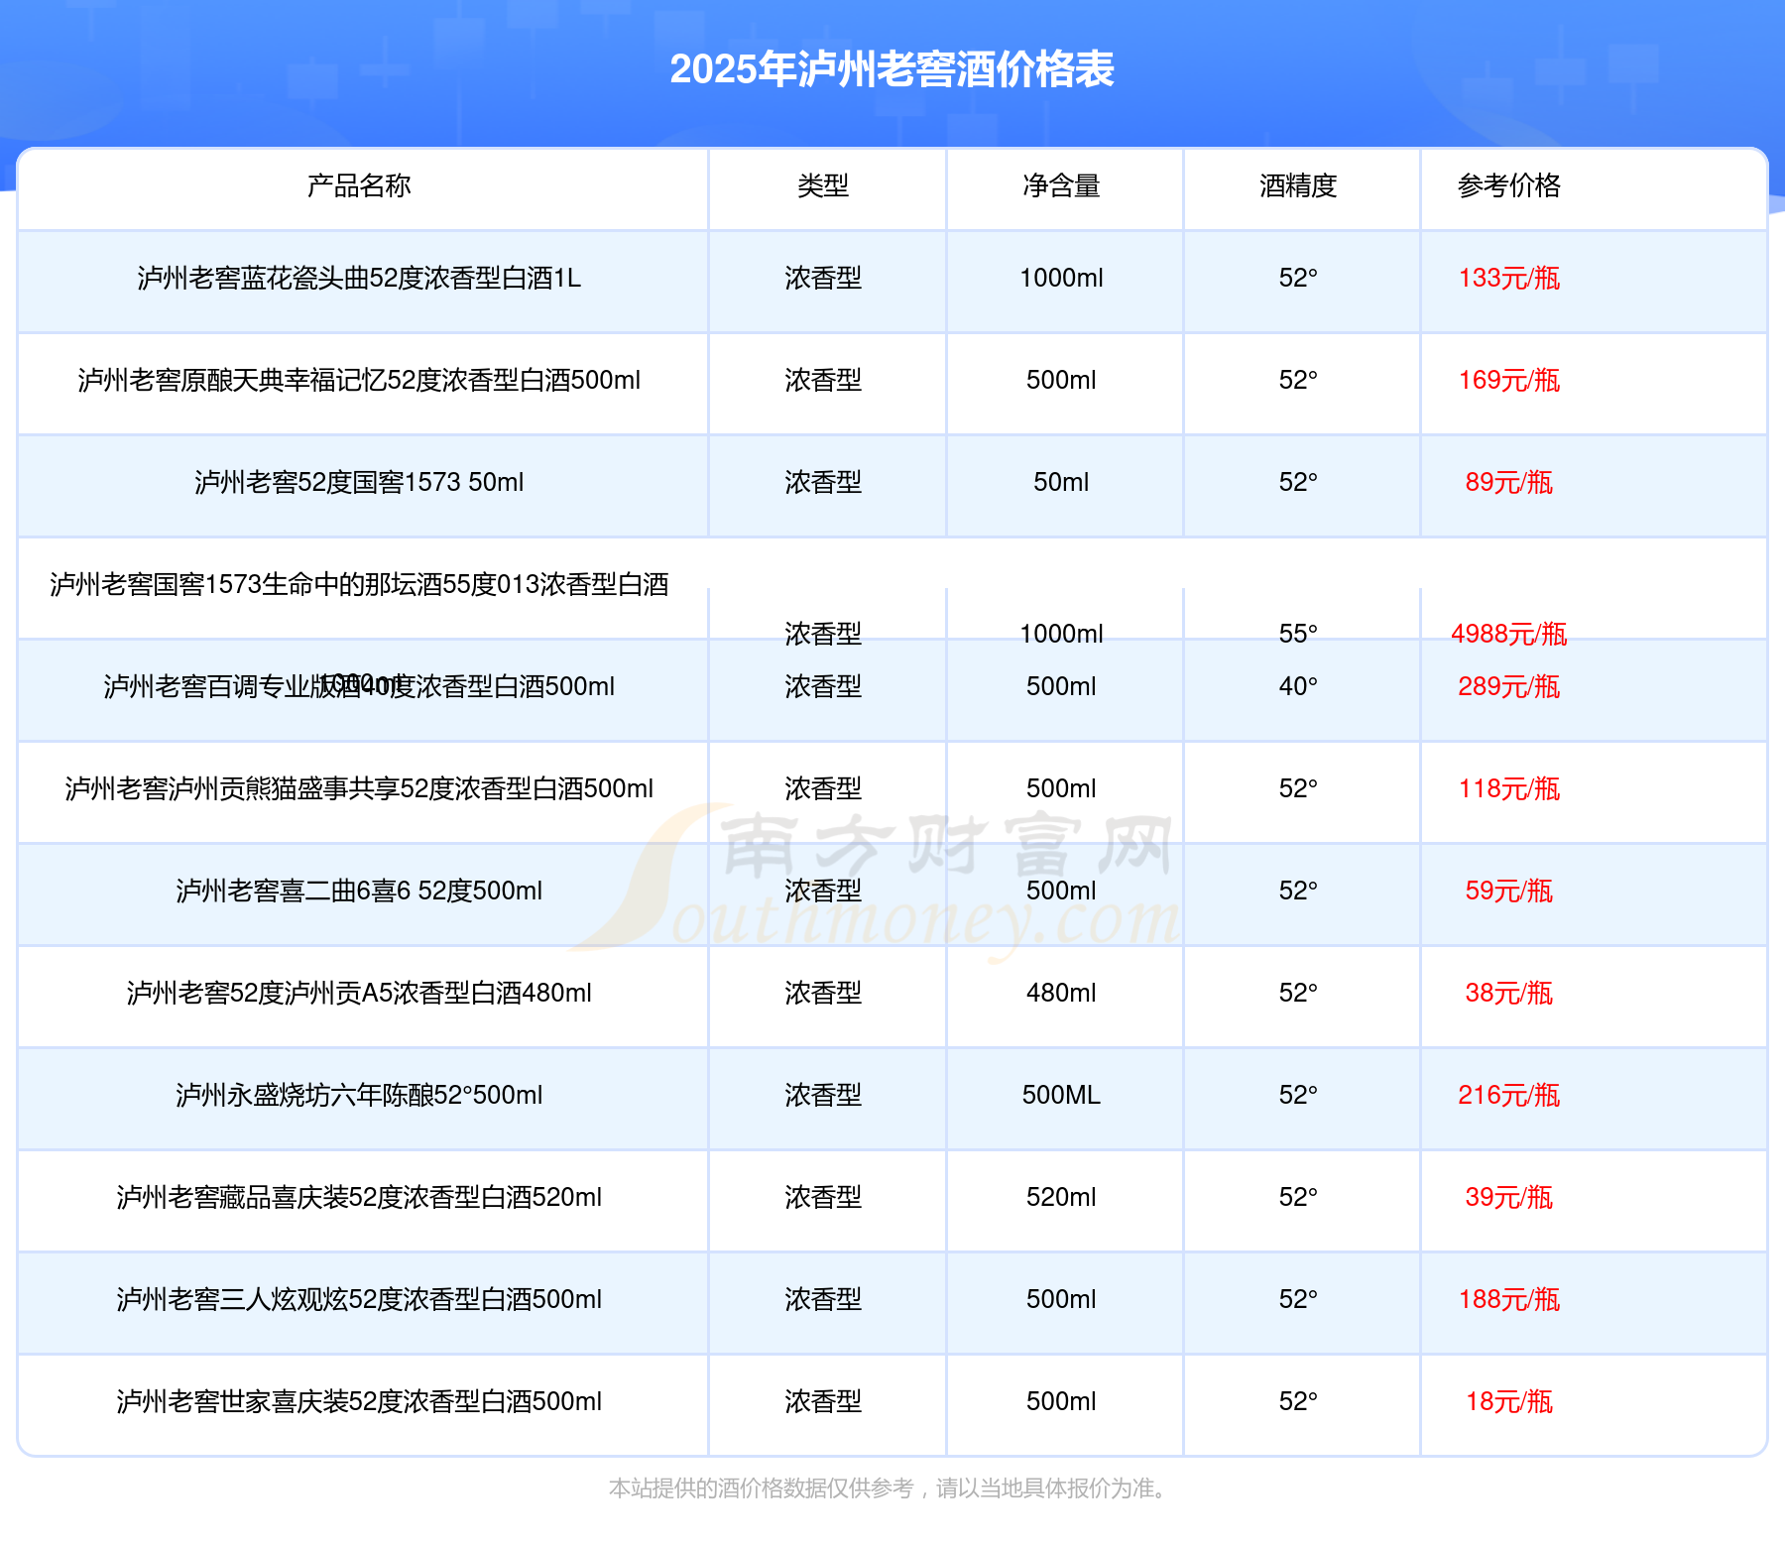Click product 泸州老窖泸州贡熊猫盛事共享52度

click(359, 788)
